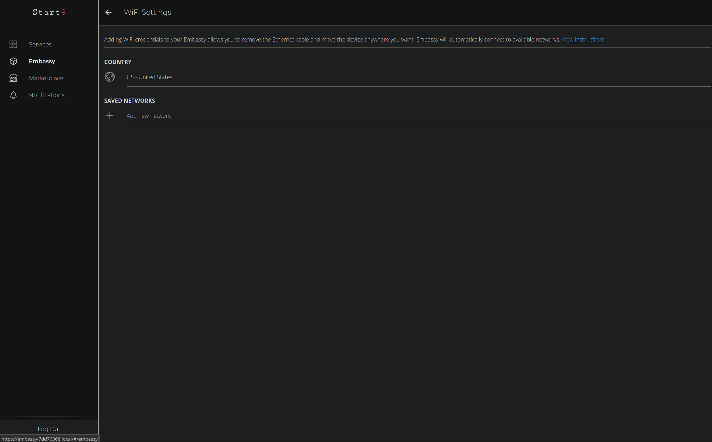Select the Embassy menu label

42,61
